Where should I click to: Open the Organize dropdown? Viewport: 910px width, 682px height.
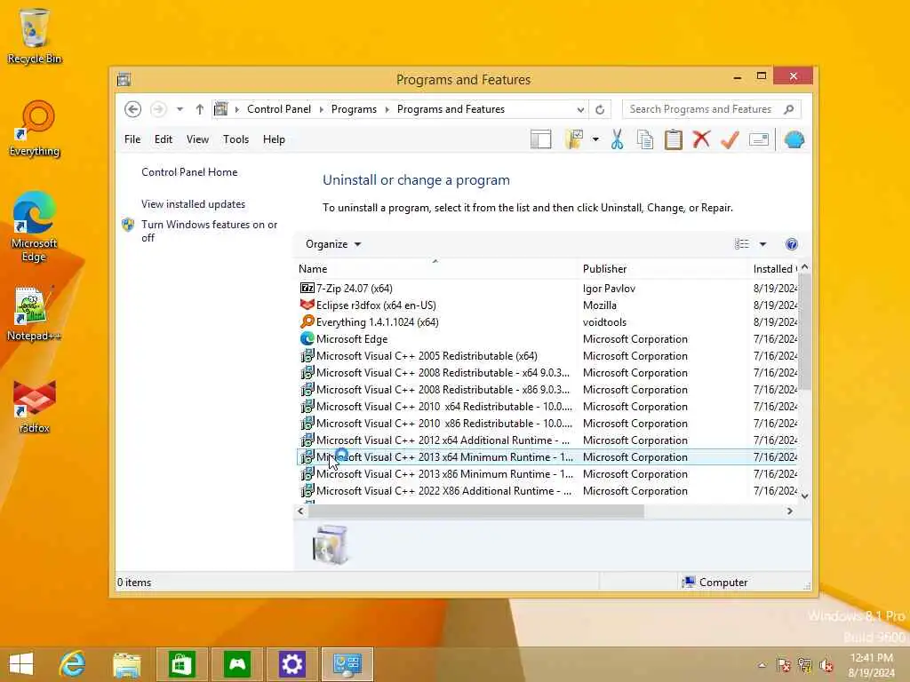[333, 244]
